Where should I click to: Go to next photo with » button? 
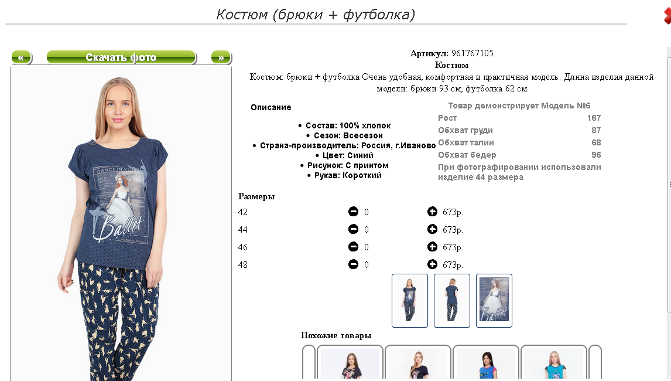(x=221, y=57)
